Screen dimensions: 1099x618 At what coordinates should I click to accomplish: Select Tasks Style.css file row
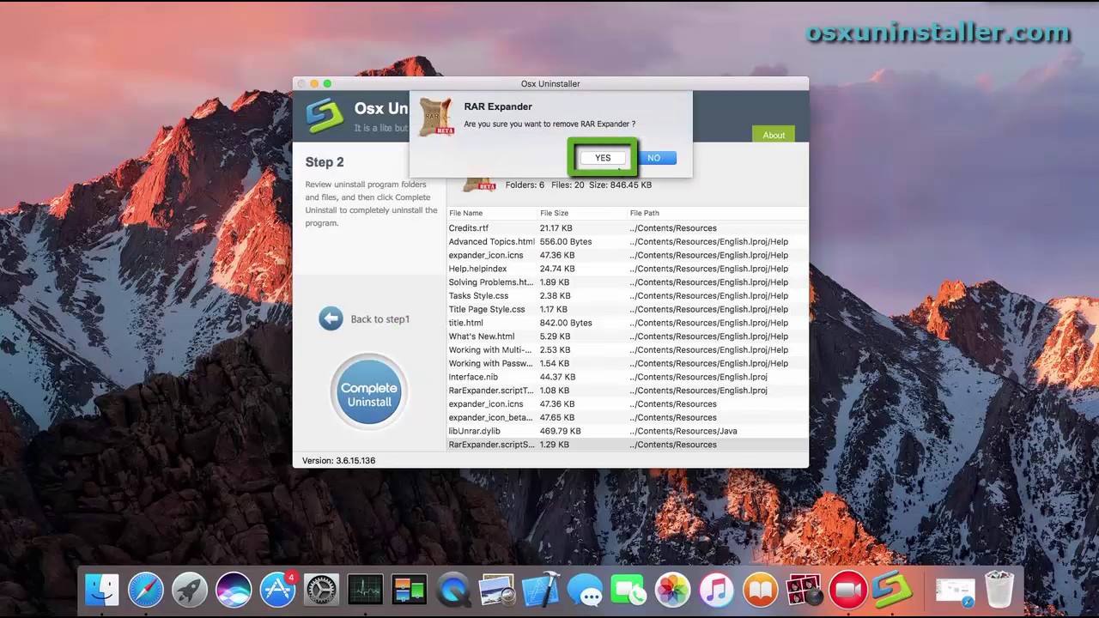[628, 296]
